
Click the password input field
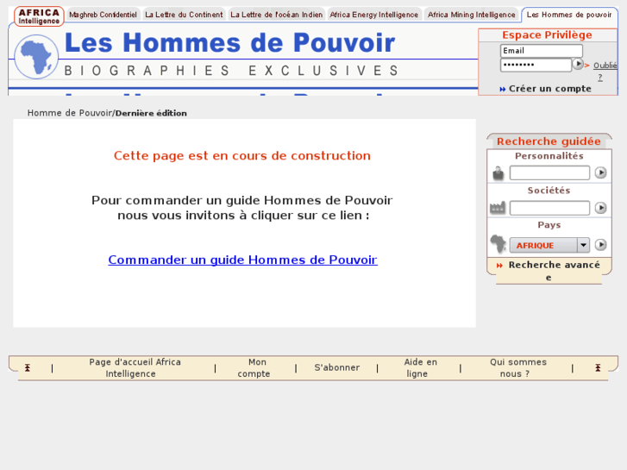[x=536, y=65]
